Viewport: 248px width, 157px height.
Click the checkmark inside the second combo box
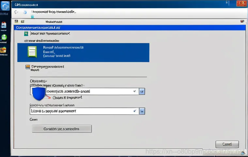point(134,111)
